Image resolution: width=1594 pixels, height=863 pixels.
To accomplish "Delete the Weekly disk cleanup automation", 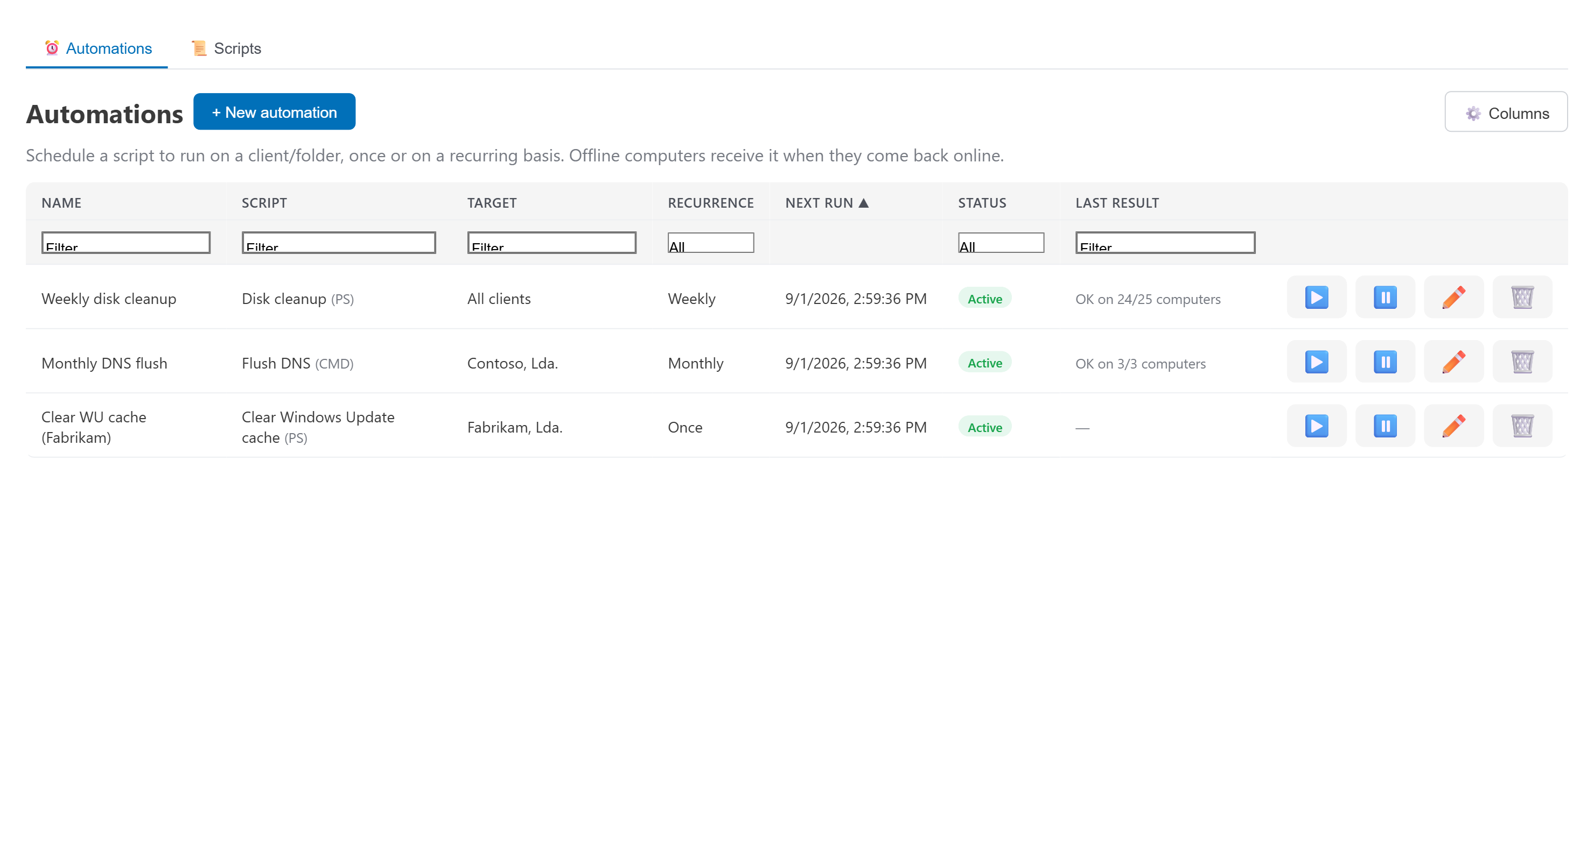I will tap(1522, 298).
